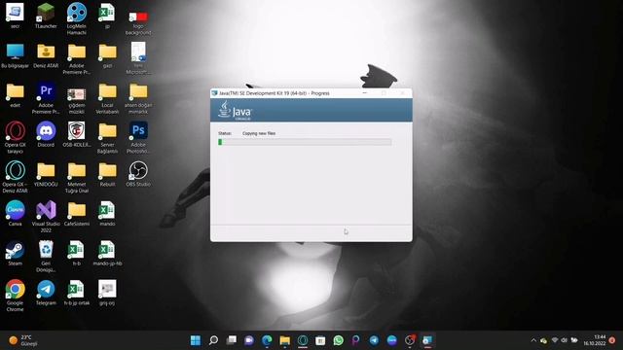This screenshot has width=623, height=350.
Task: Click the Java installer progress bar
Action: [305, 142]
